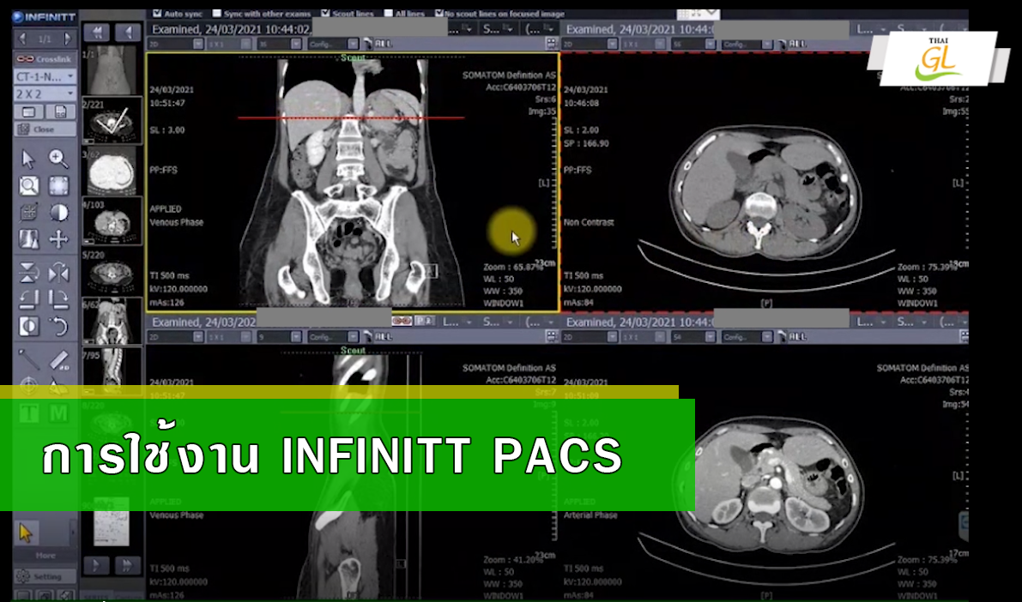Open the Setting button
Image resolution: width=1022 pixels, height=602 pixels.
[x=45, y=576]
